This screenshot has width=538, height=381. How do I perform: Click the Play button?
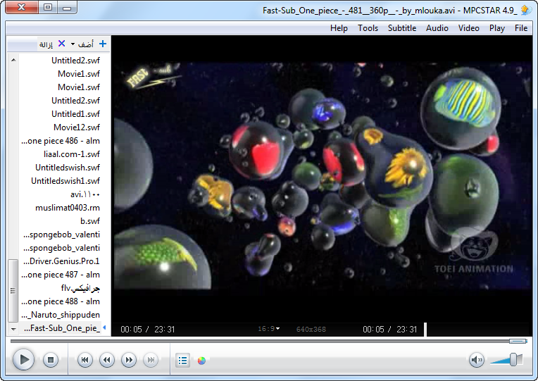pyautogui.click(x=23, y=360)
